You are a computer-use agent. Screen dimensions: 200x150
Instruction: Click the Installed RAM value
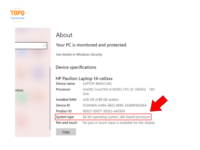point(101,99)
